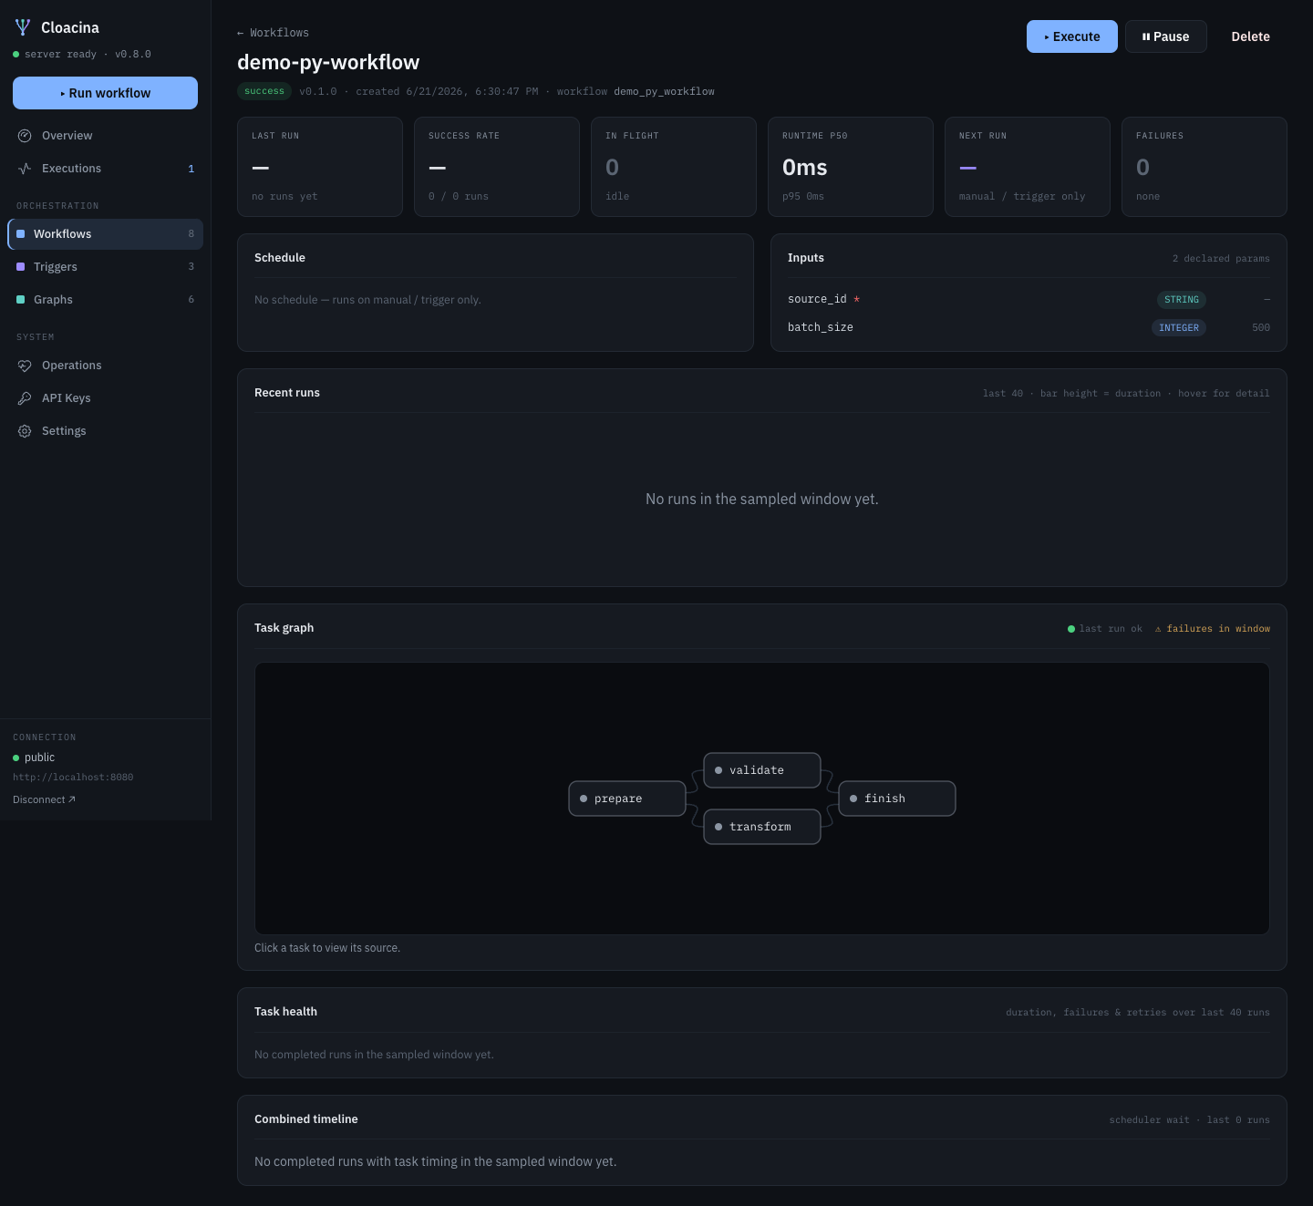Click the '2 declared params' label
The image size is (1313, 1206).
point(1221,259)
